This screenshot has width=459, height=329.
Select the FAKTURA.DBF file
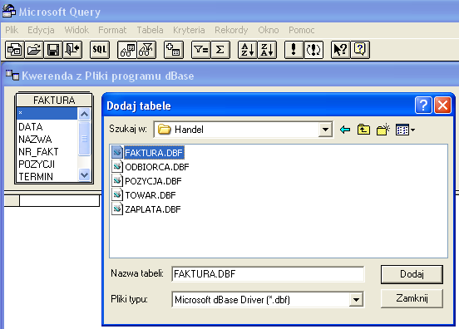[148, 153]
